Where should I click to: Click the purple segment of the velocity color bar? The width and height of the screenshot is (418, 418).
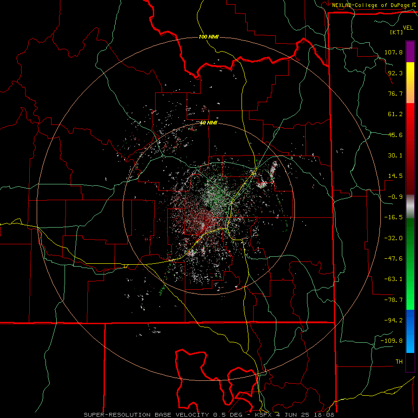coord(410,52)
